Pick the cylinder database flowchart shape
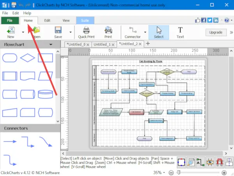234x176 pixels. (x=45, y=94)
